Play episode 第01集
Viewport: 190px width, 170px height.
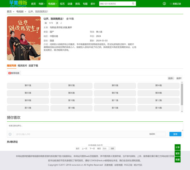28,85
